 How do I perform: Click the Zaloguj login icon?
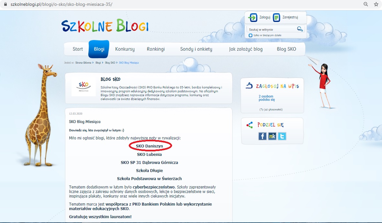pyautogui.click(x=253, y=17)
